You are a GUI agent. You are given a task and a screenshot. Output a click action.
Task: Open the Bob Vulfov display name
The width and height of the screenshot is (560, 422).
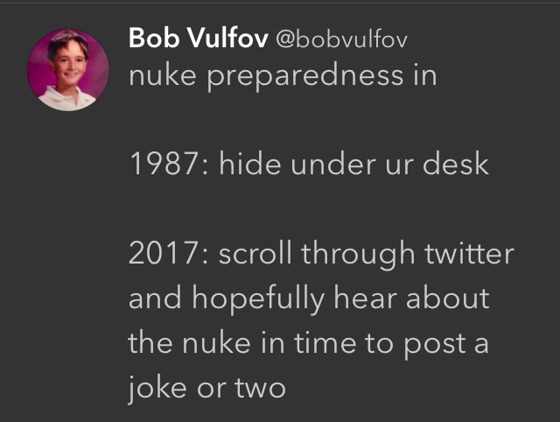(199, 39)
